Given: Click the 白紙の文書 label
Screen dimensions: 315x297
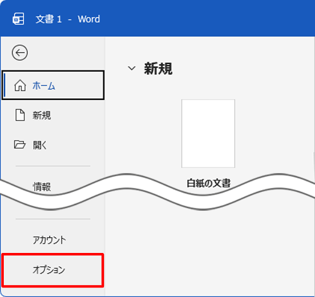Looking at the screenshot, I should pyautogui.click(x=209, y=183).
